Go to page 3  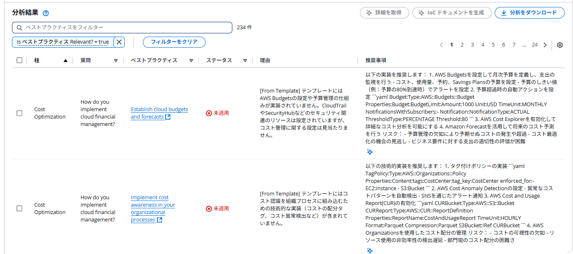coord(472,45)
